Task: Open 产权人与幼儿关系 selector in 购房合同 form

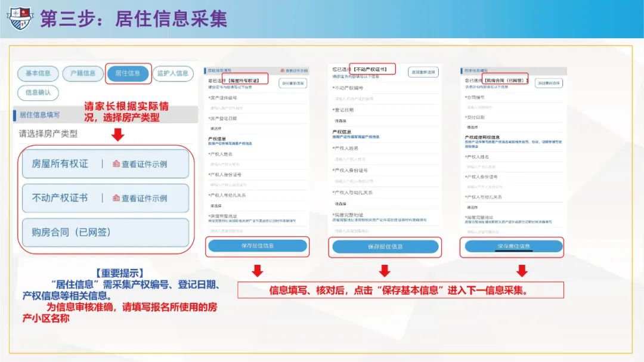Action: point(513,207)
